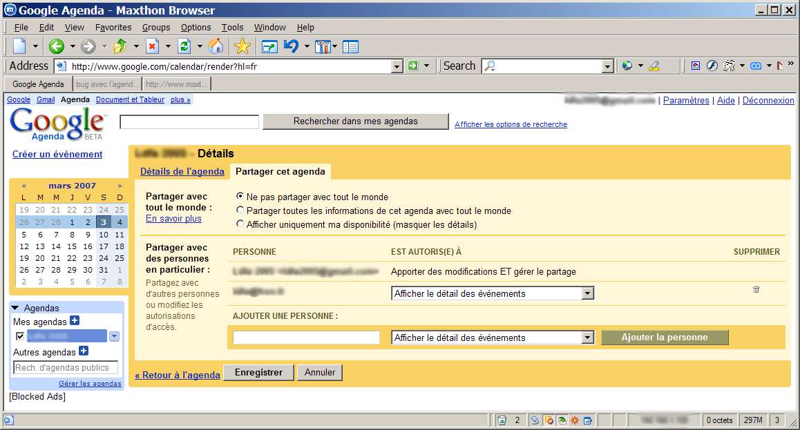Go to the Home page icon
The height and width of the screenshot is (430, 800).
(216, 46)
